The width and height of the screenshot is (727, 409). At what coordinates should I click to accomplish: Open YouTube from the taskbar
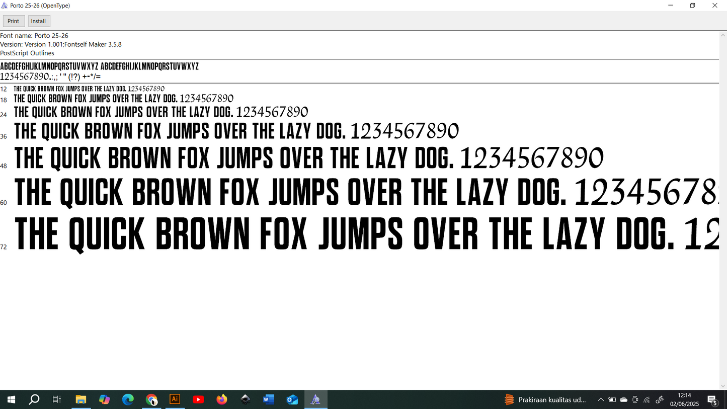point(198,399)
